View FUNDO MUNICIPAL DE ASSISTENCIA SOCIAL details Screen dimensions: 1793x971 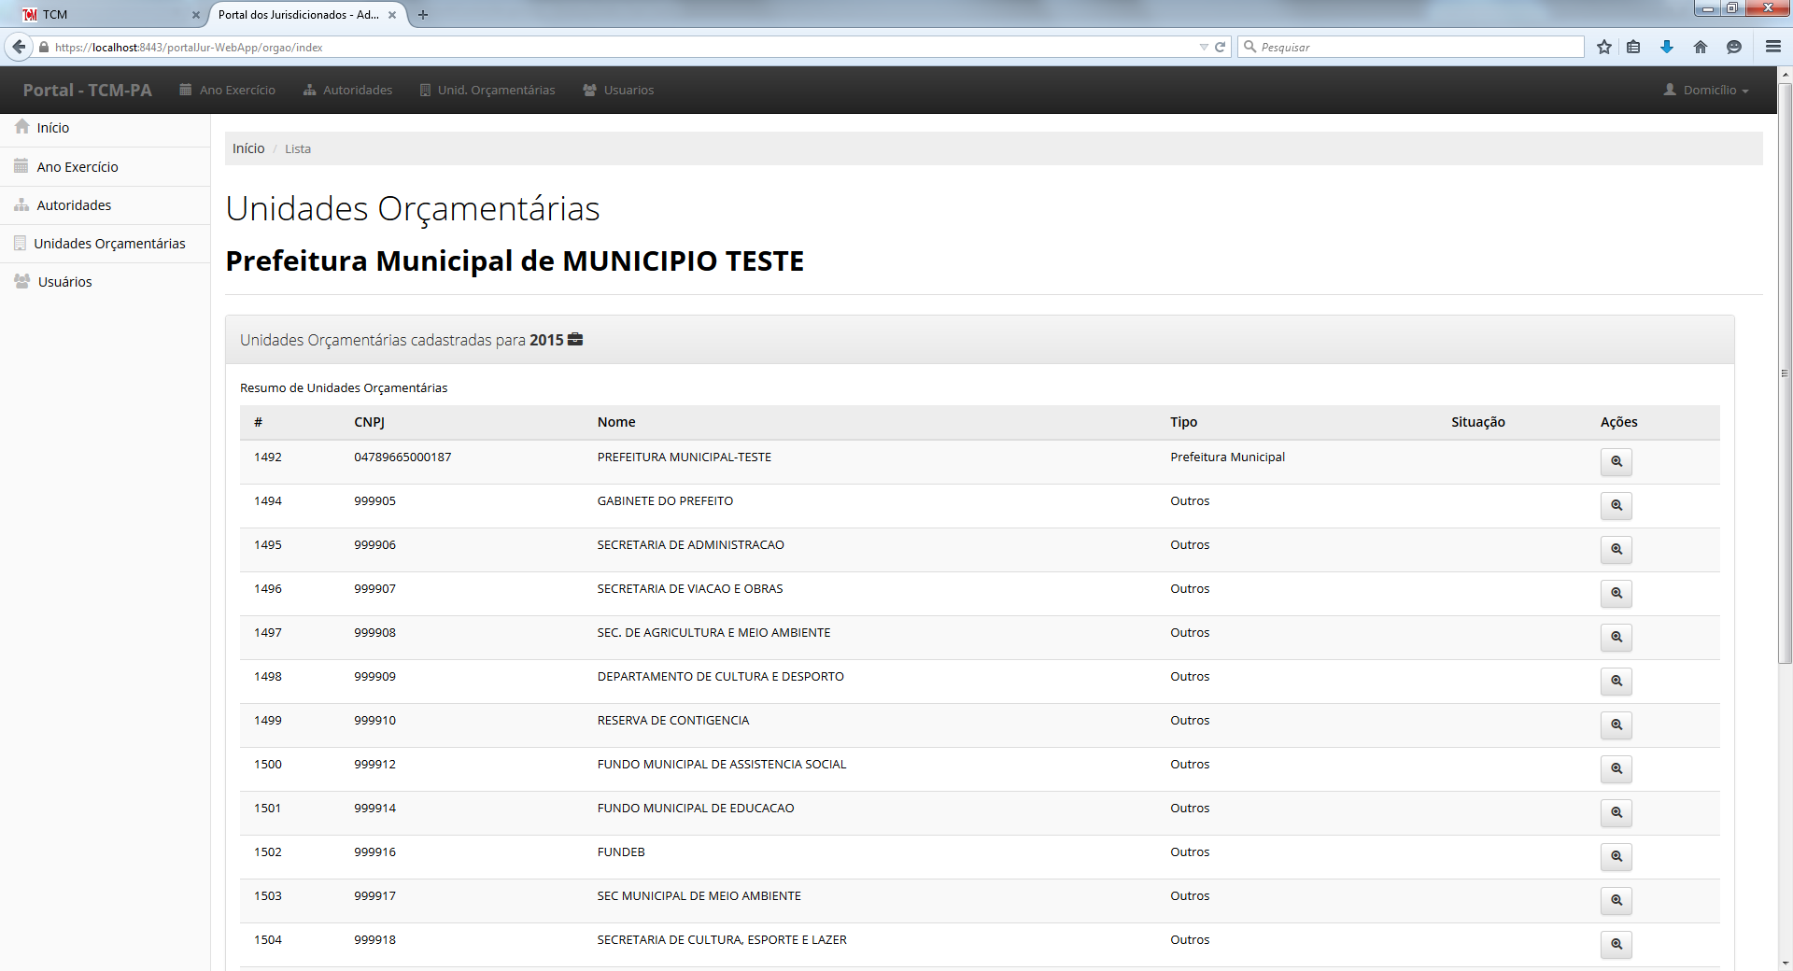click(1616, 769)
